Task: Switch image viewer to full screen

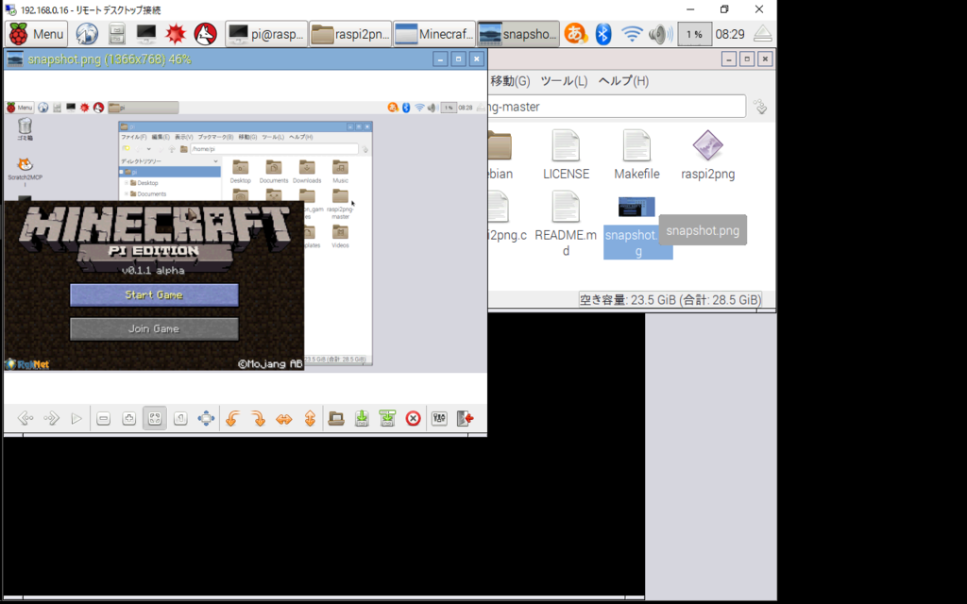Action: 206,418
